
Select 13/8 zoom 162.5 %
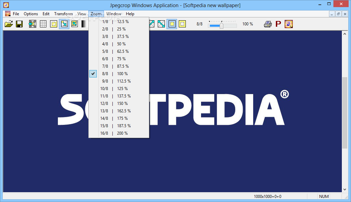click(x=119, y=111)
